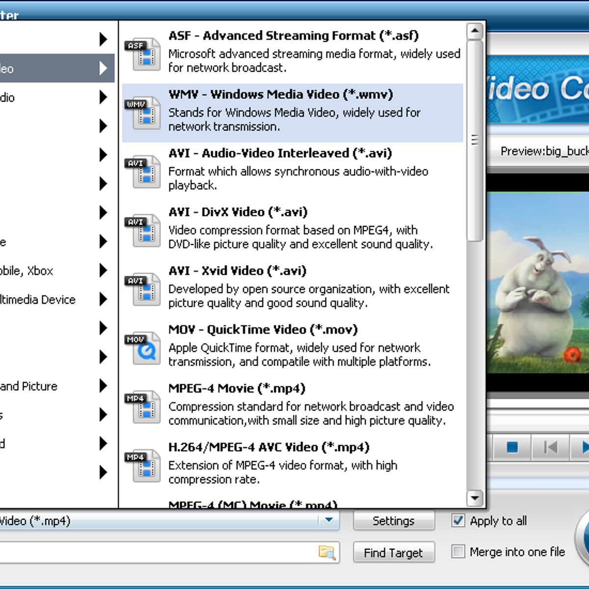Enable Merge into one file checkbox
The height and width of the screenshot is (589, 589).
[x=458, y=552]
